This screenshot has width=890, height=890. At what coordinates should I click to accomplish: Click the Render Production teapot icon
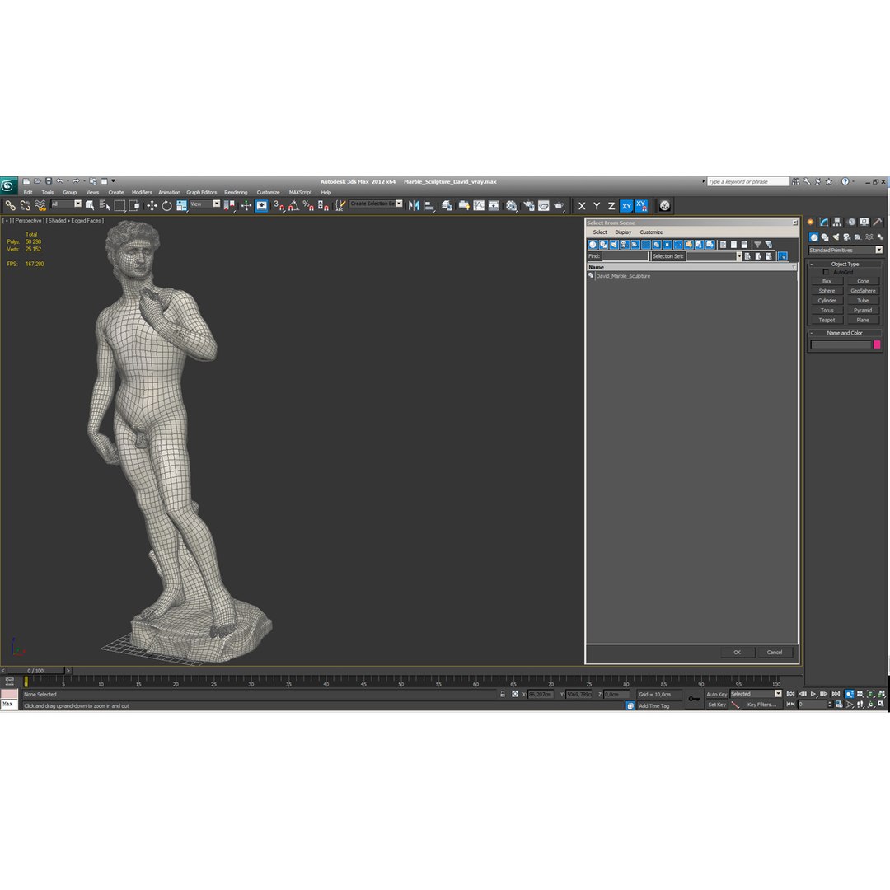coord(559,205)
